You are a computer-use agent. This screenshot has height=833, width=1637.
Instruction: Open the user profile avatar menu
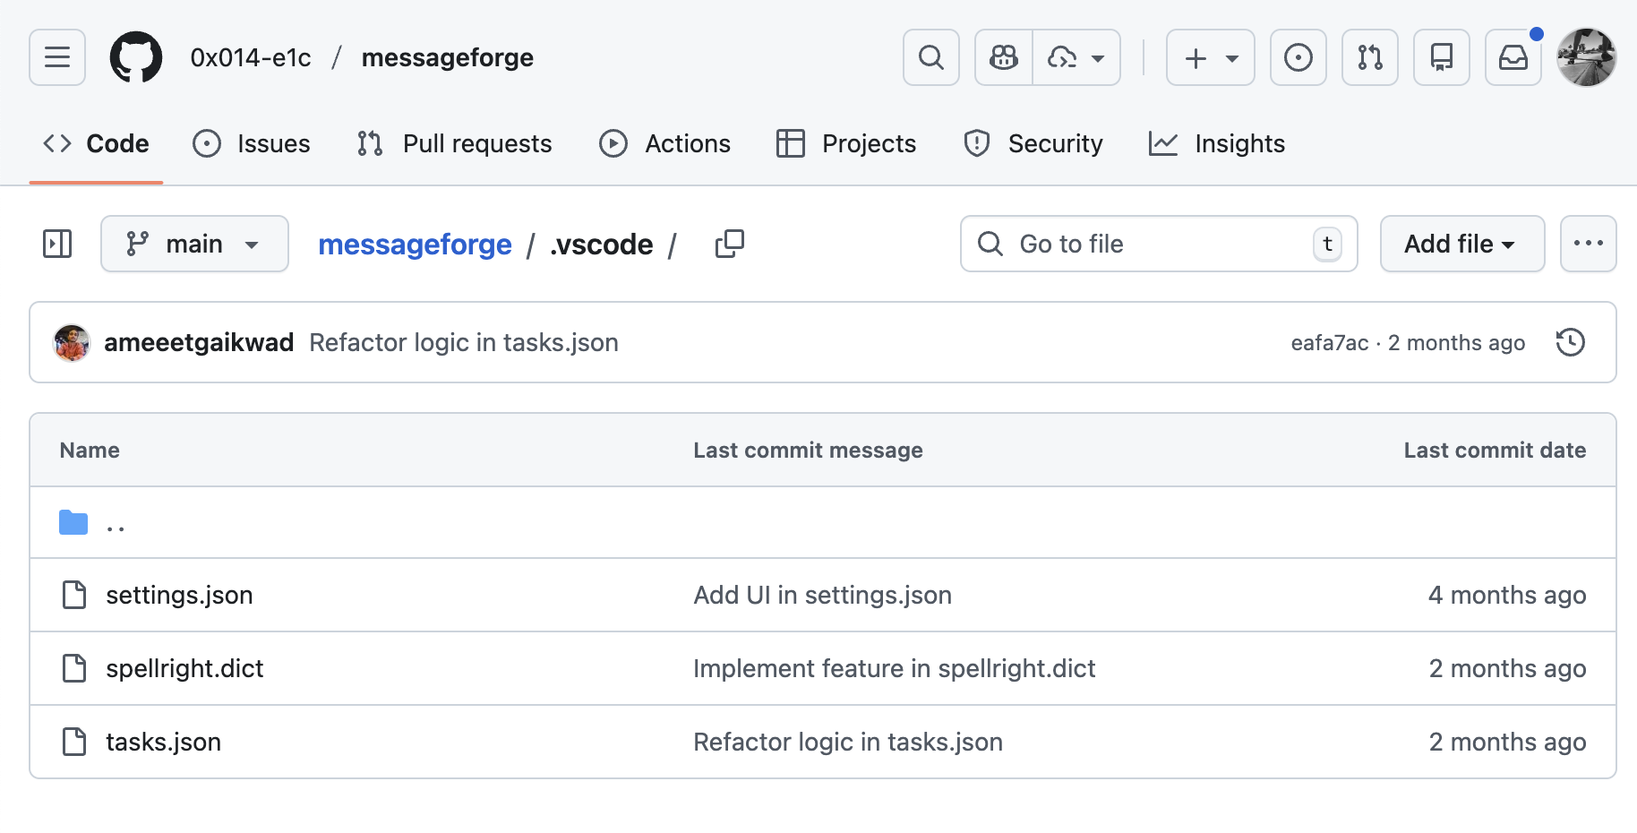1587,57
